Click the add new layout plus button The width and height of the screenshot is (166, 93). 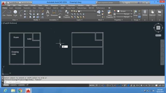pyautogui.click(x=27, y=85)
